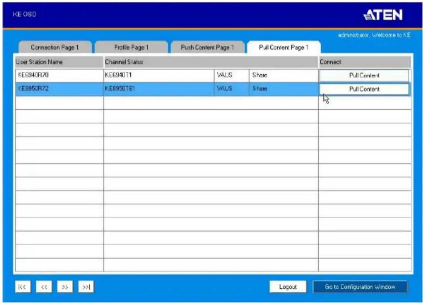The width and height of the screenshot is (423, 303).
Task: Go to next page (>>)
Action: click(65, 287)
